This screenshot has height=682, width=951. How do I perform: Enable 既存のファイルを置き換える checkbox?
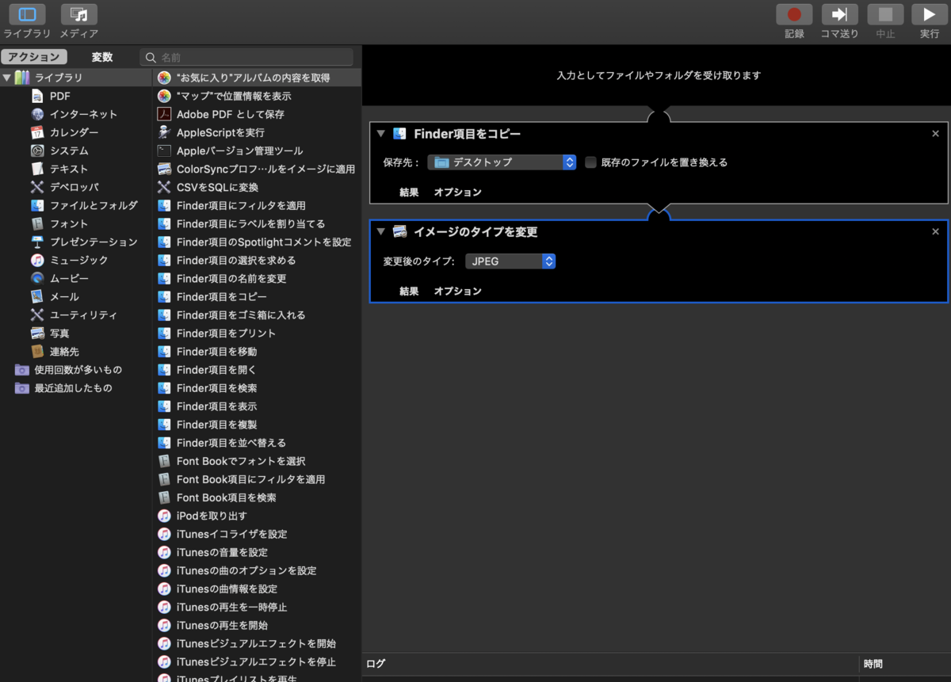click(x=590, y=162)
